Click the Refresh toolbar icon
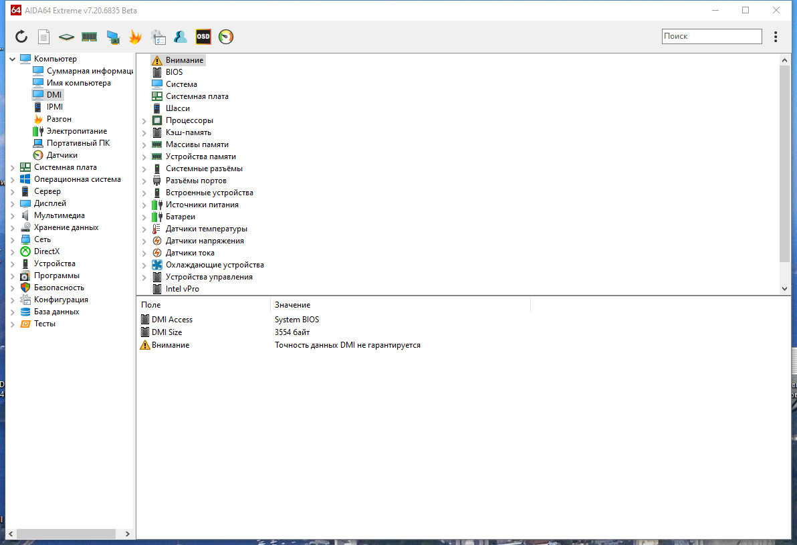 pyautogui.click(x=21, y=37)
